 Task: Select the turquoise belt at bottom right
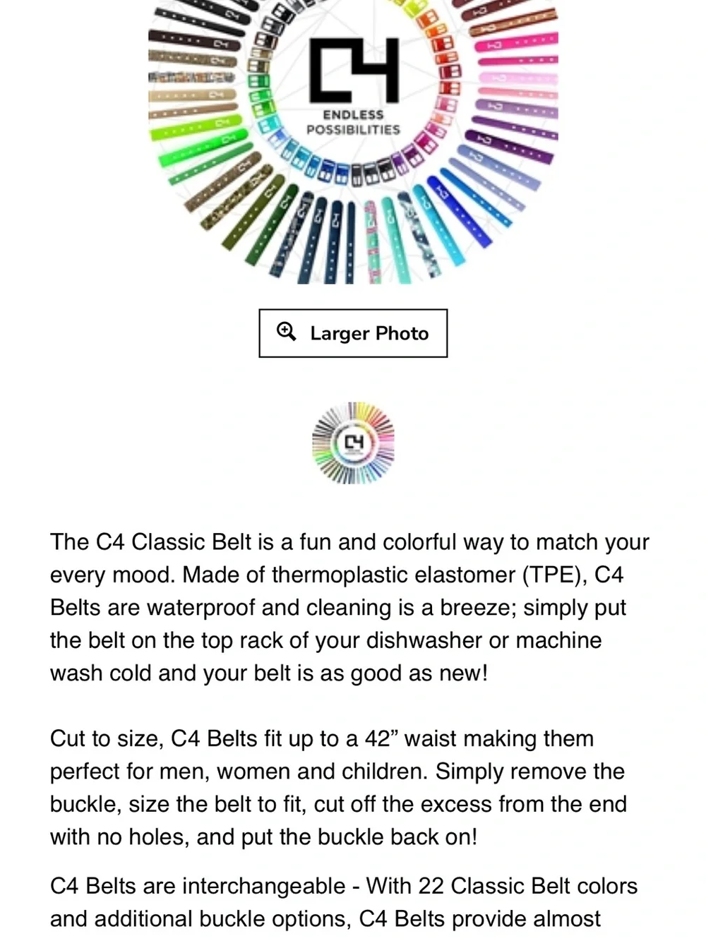click(438, 226)
